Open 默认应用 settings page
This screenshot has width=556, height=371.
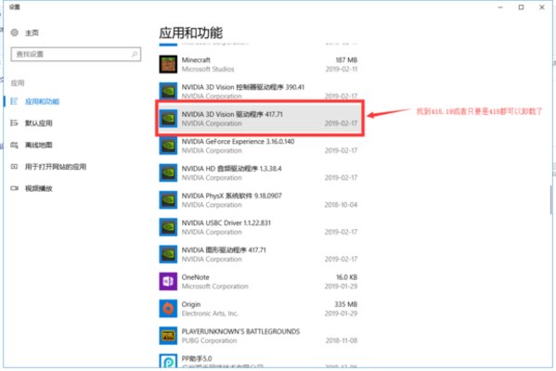(x=38, y=123)
